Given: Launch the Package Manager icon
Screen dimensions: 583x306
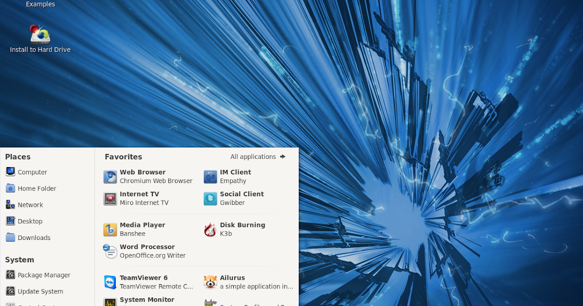Looking at the screenshot, I should [10, 275].
